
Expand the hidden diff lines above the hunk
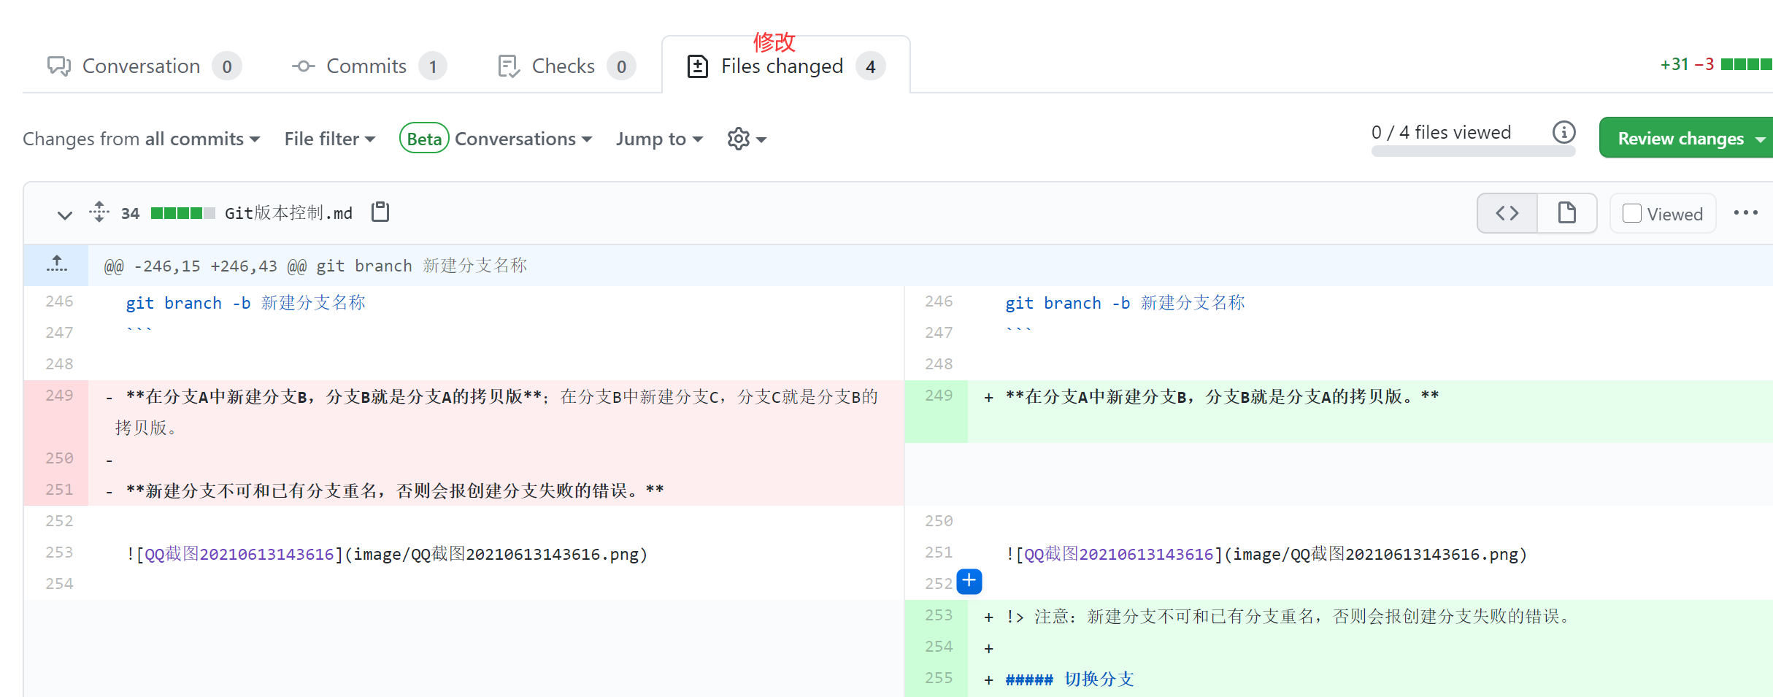click(56, 264)
